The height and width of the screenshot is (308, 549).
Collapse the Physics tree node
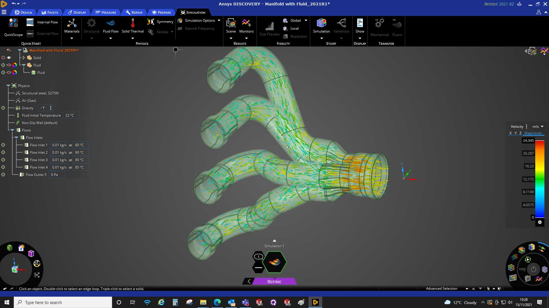click(x=8, y=86)
